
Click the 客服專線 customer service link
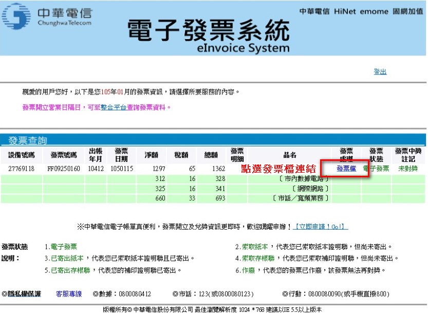69,294
